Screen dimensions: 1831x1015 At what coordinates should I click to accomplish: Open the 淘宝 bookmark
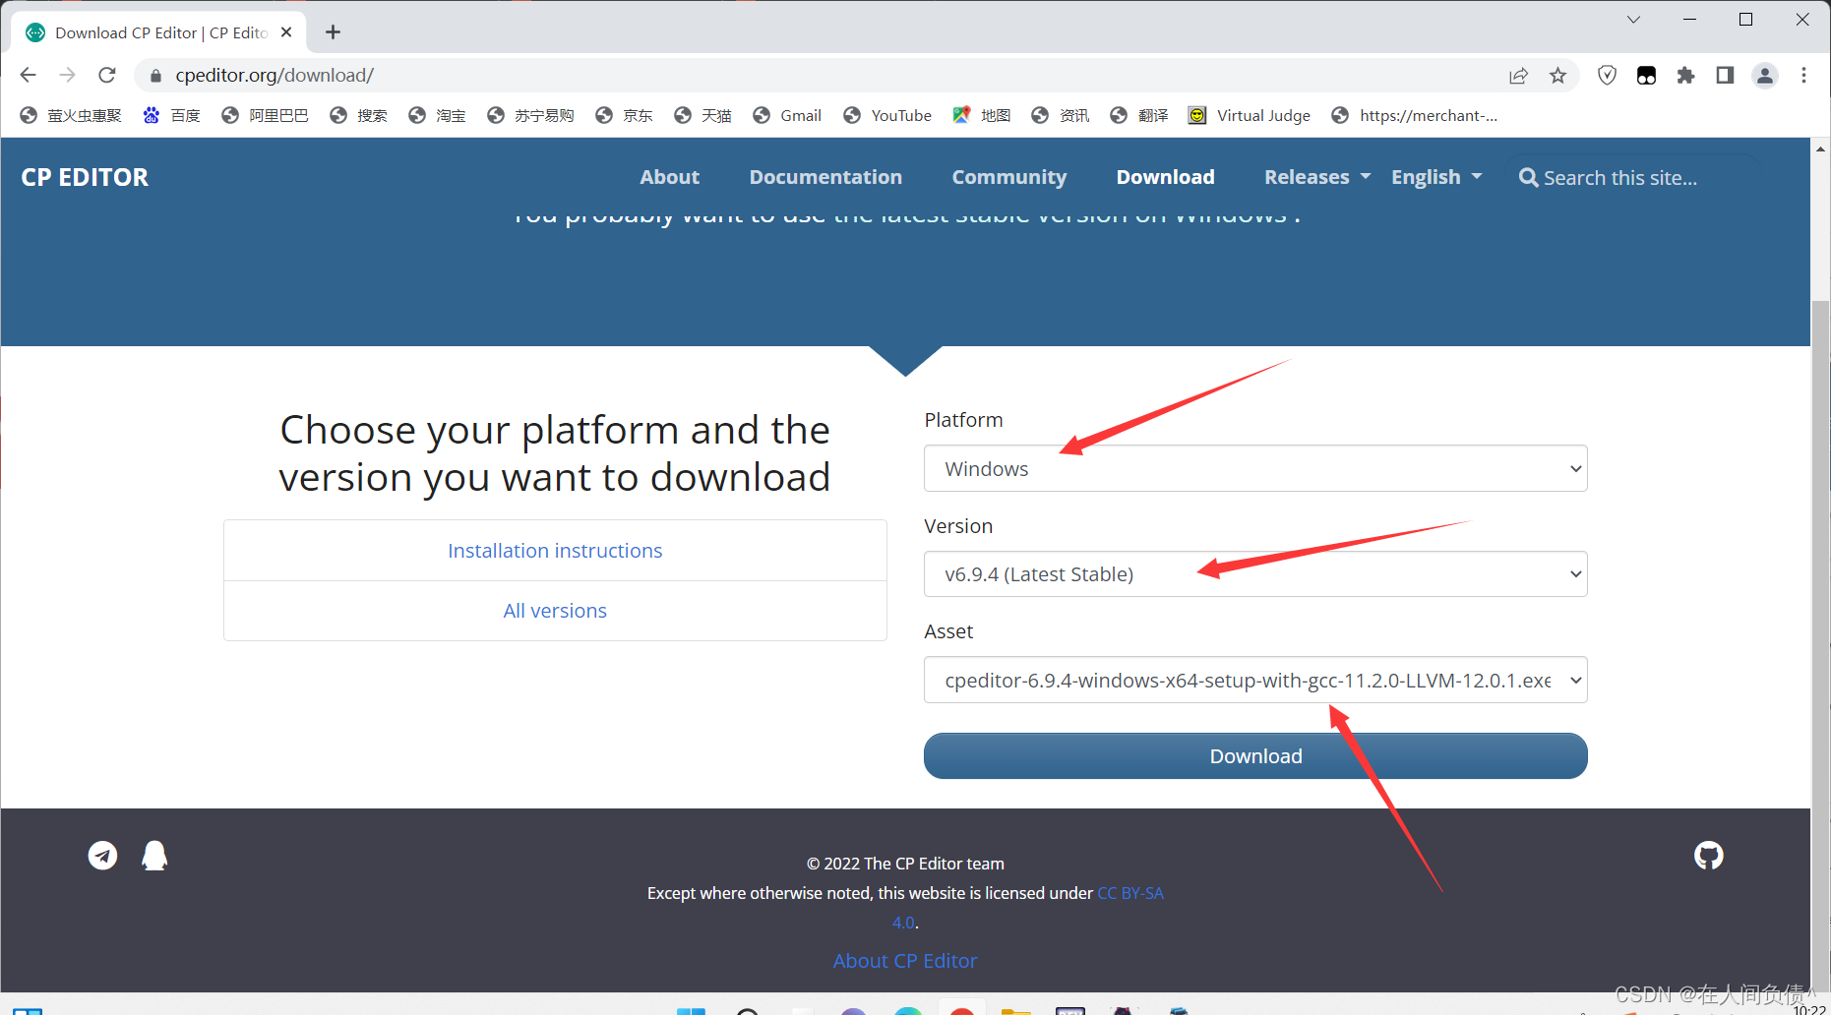point(438,116)
